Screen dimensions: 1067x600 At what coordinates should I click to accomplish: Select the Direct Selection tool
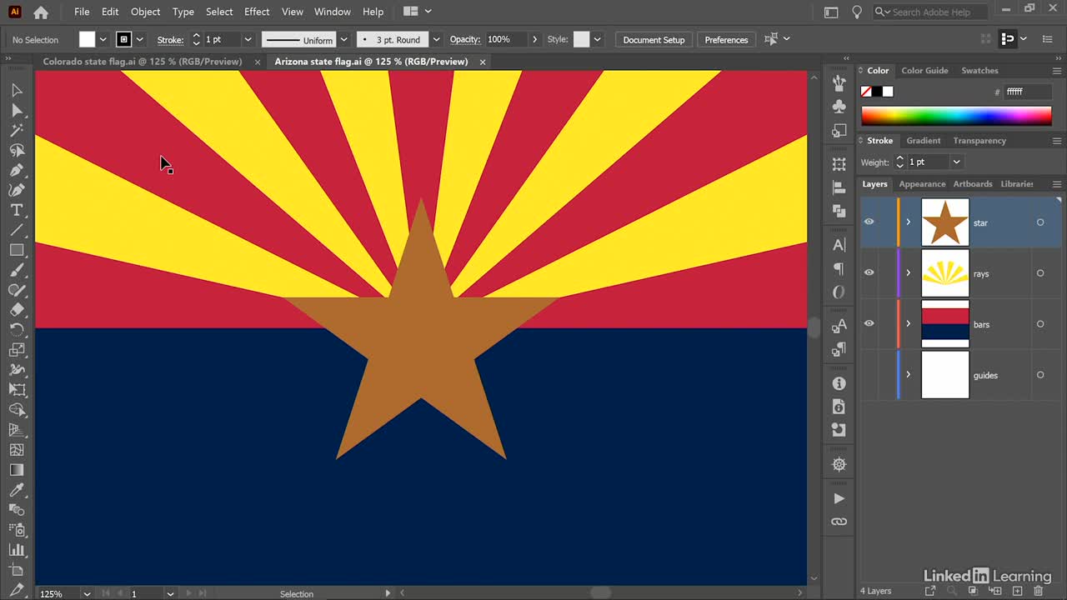(17, 110)
